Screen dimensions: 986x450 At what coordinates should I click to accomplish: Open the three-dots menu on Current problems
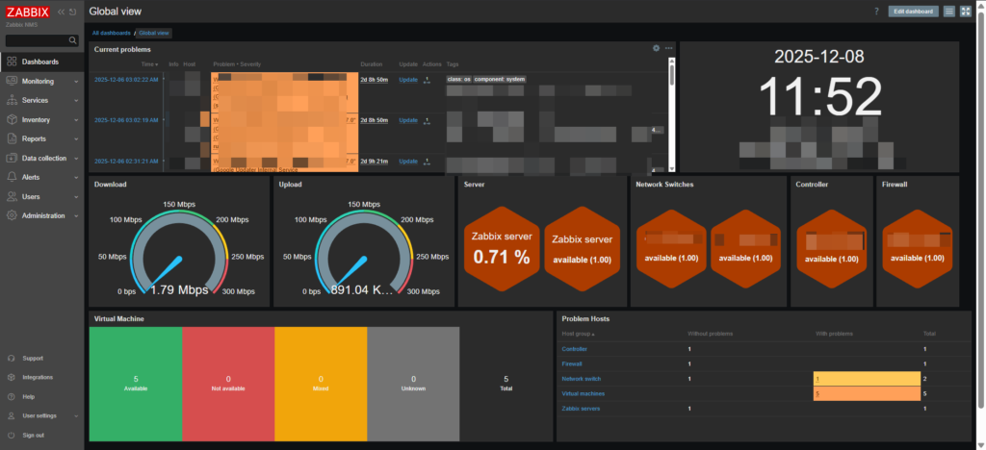pos(668,48)
